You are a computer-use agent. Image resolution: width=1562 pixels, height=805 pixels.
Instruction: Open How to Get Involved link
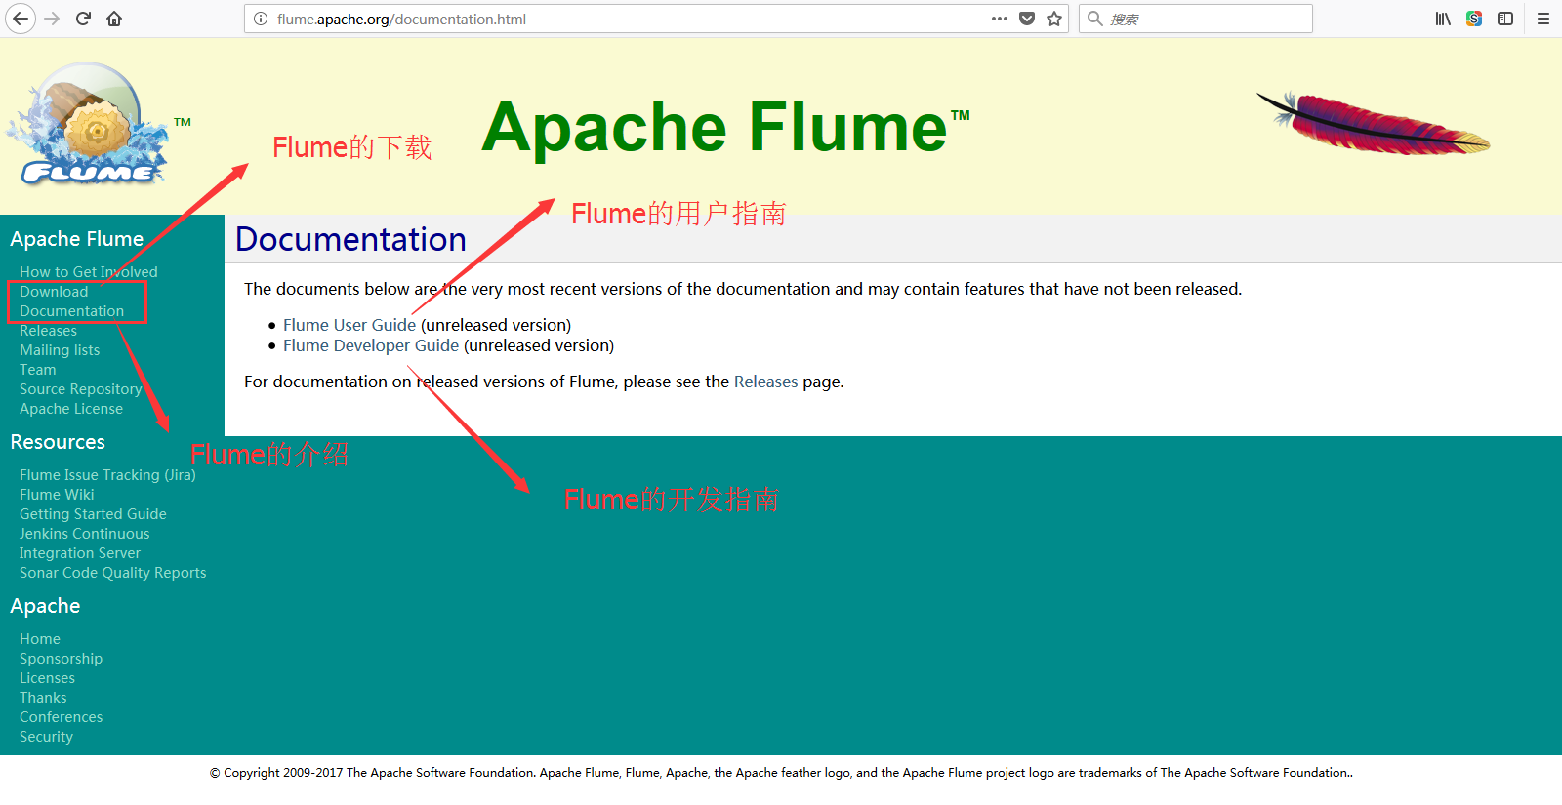tap(89, 272)
